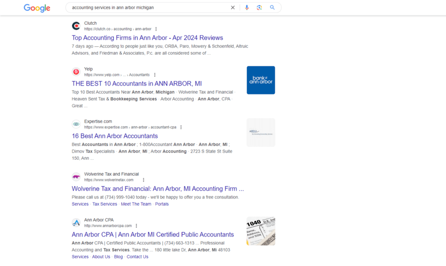This screenshot has height=266, width=446.
Task: Open Wolverine Tax Services sitelink
Action: tap(80, 204)
